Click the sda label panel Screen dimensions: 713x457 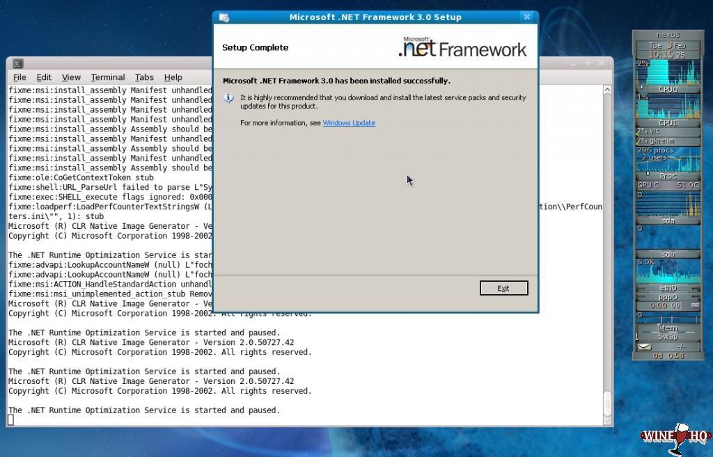668,221
